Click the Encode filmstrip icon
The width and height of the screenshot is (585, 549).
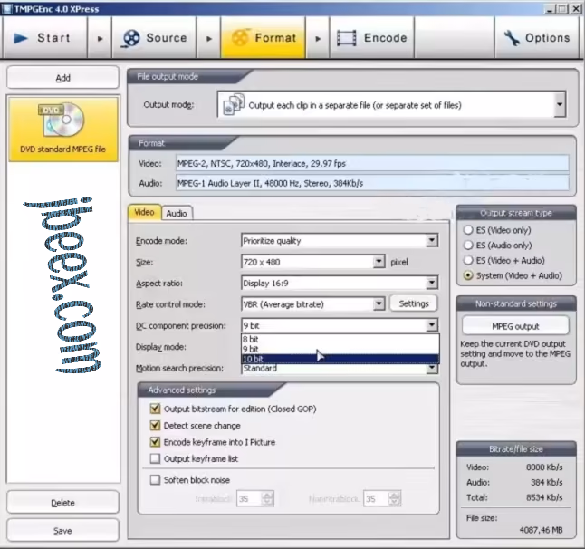click(x=347, y=38)
